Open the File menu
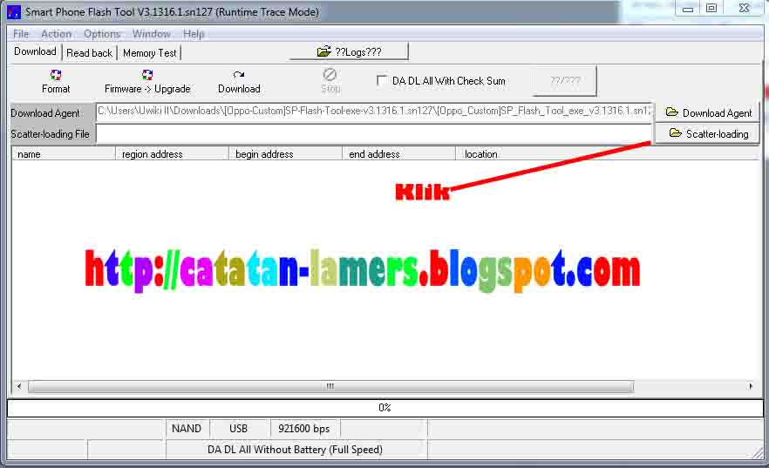This screenshot has height=468, width=769. (x=21, y=34)
